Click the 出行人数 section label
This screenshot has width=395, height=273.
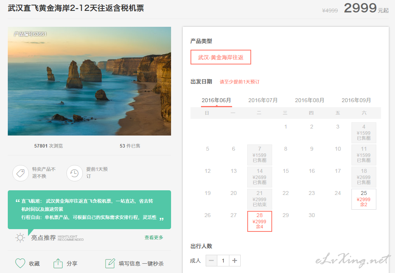coord(201,246)
